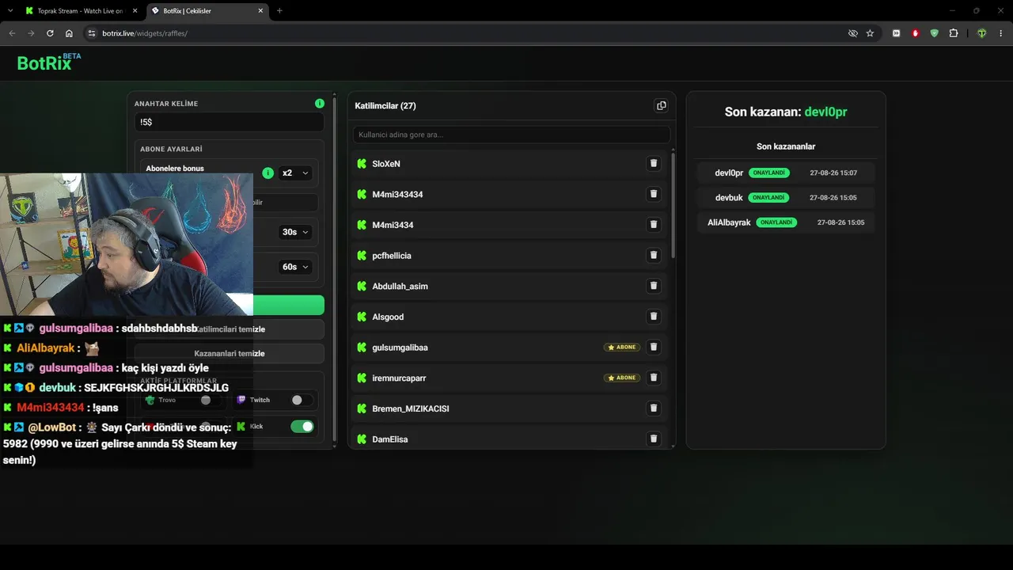Copy the participant list with the copy icon

click(662, 105)
